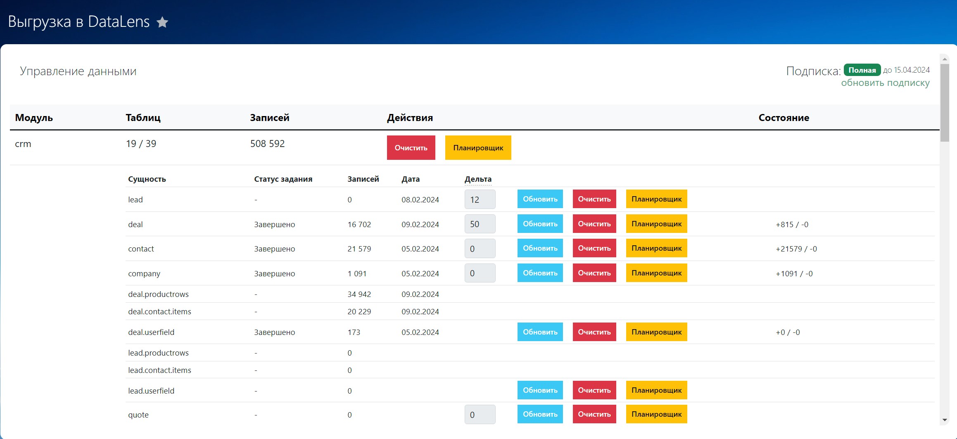The image size is (957, 439).
Task: Open the 'обновить подписку' link
Action: [x=885, y=83]
